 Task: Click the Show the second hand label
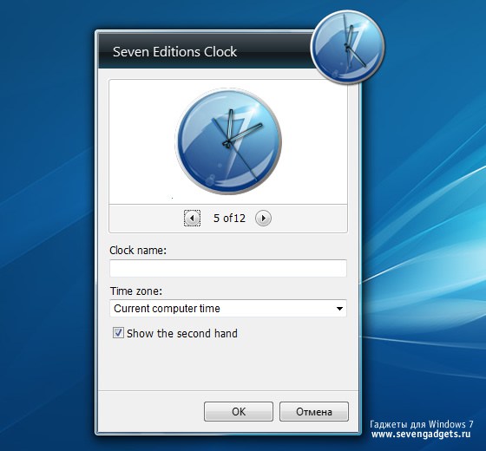click(x=182, y=334)
